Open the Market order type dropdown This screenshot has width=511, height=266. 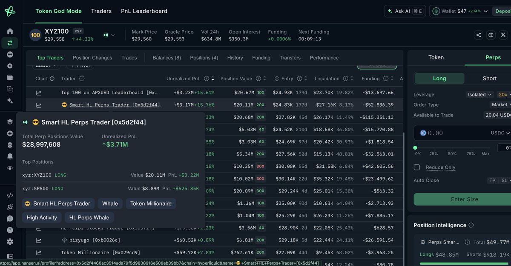pos(501,105)
